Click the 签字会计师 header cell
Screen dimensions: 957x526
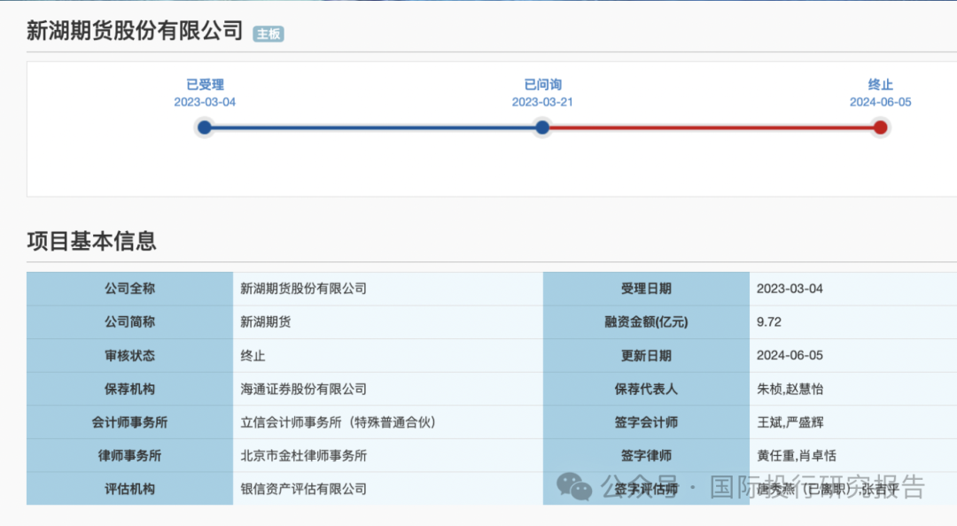(646, 422)
